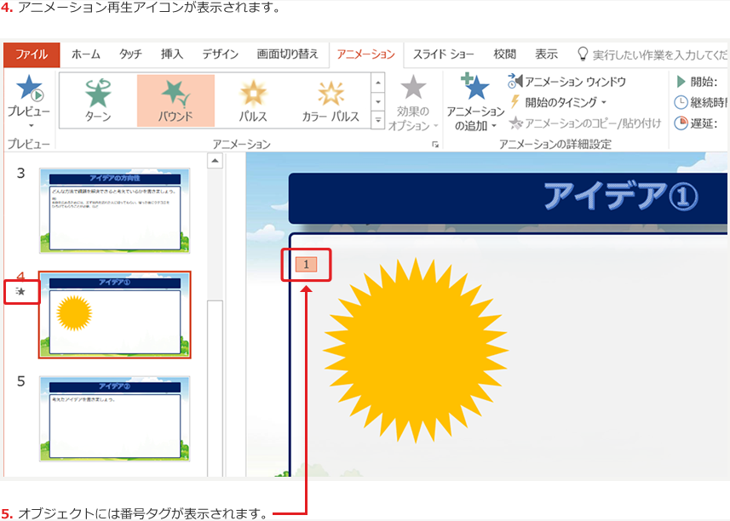The image size is (730, 521).
Task: Click the Add Animation star icon
Action: tap(475, 89)
